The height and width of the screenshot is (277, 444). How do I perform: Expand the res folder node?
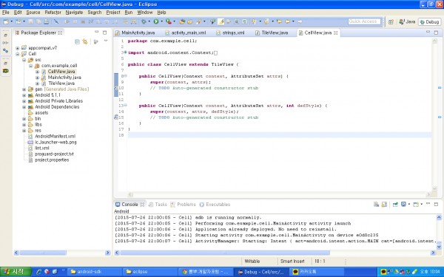pos(24,131)
